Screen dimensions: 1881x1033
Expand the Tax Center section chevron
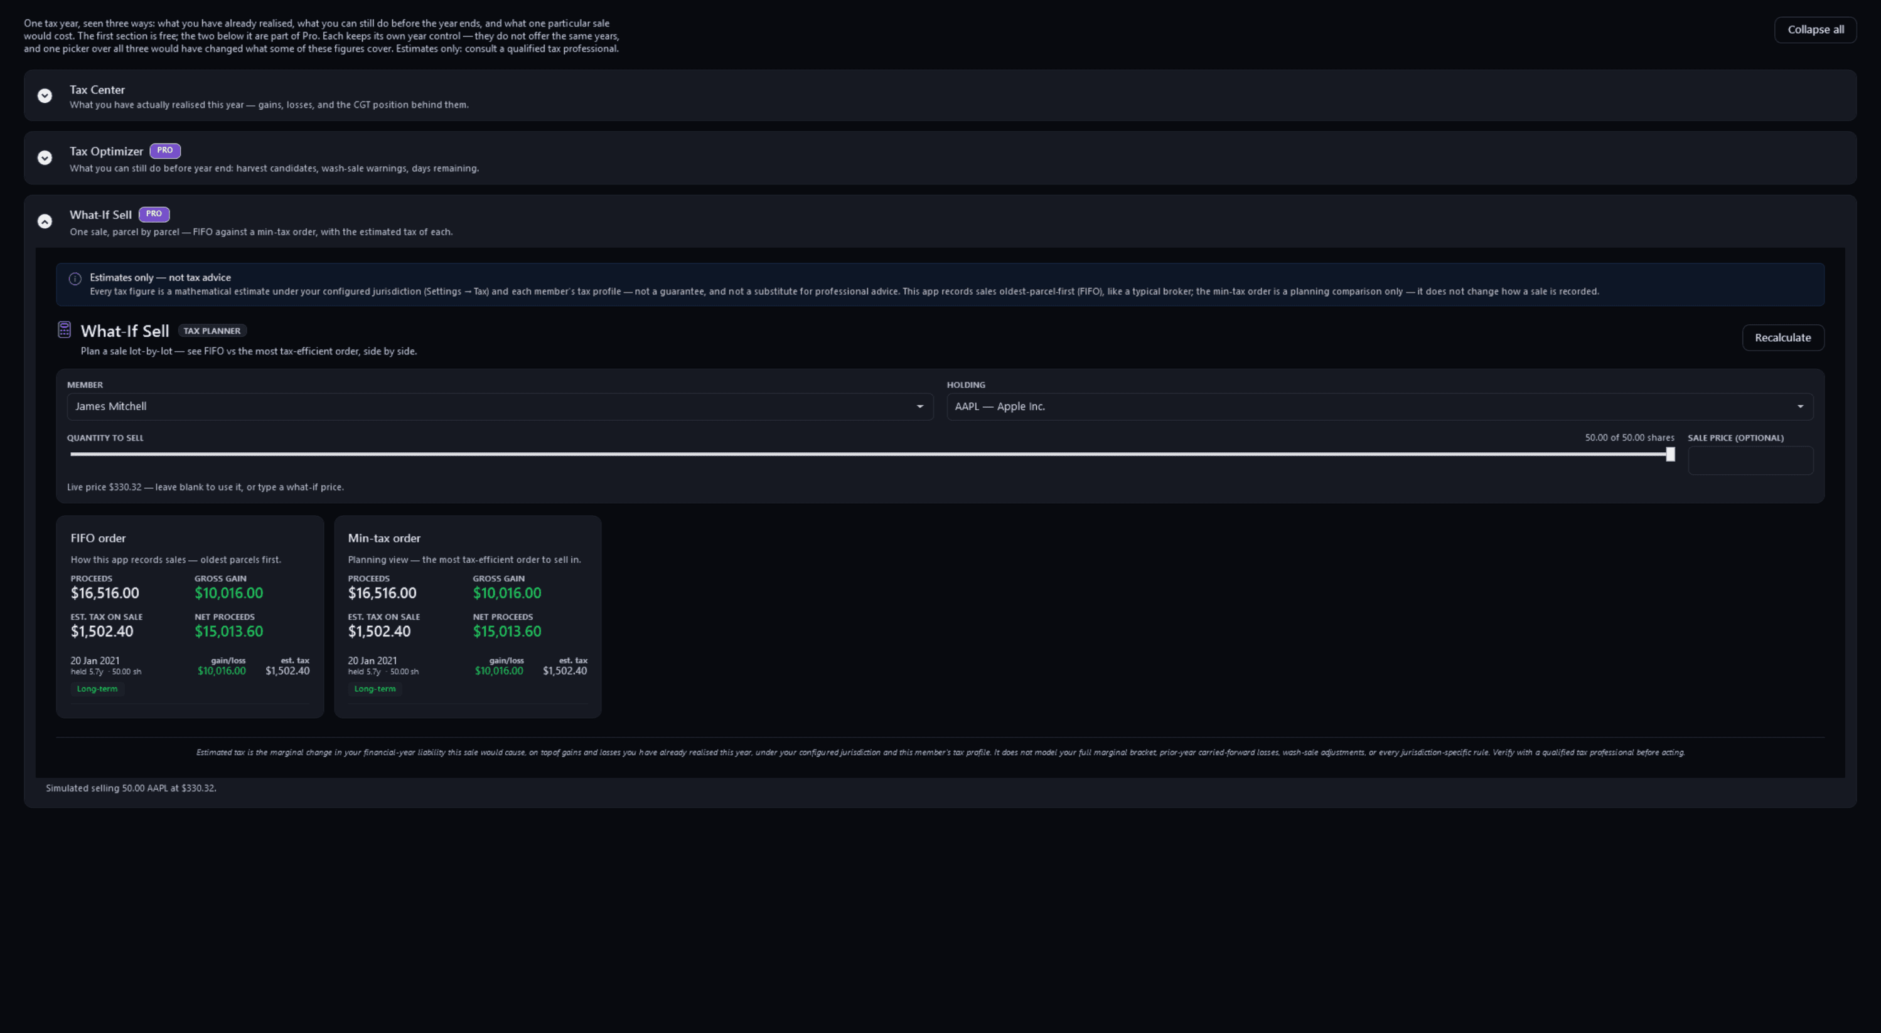pyautogui.click(x=45, y=95)
